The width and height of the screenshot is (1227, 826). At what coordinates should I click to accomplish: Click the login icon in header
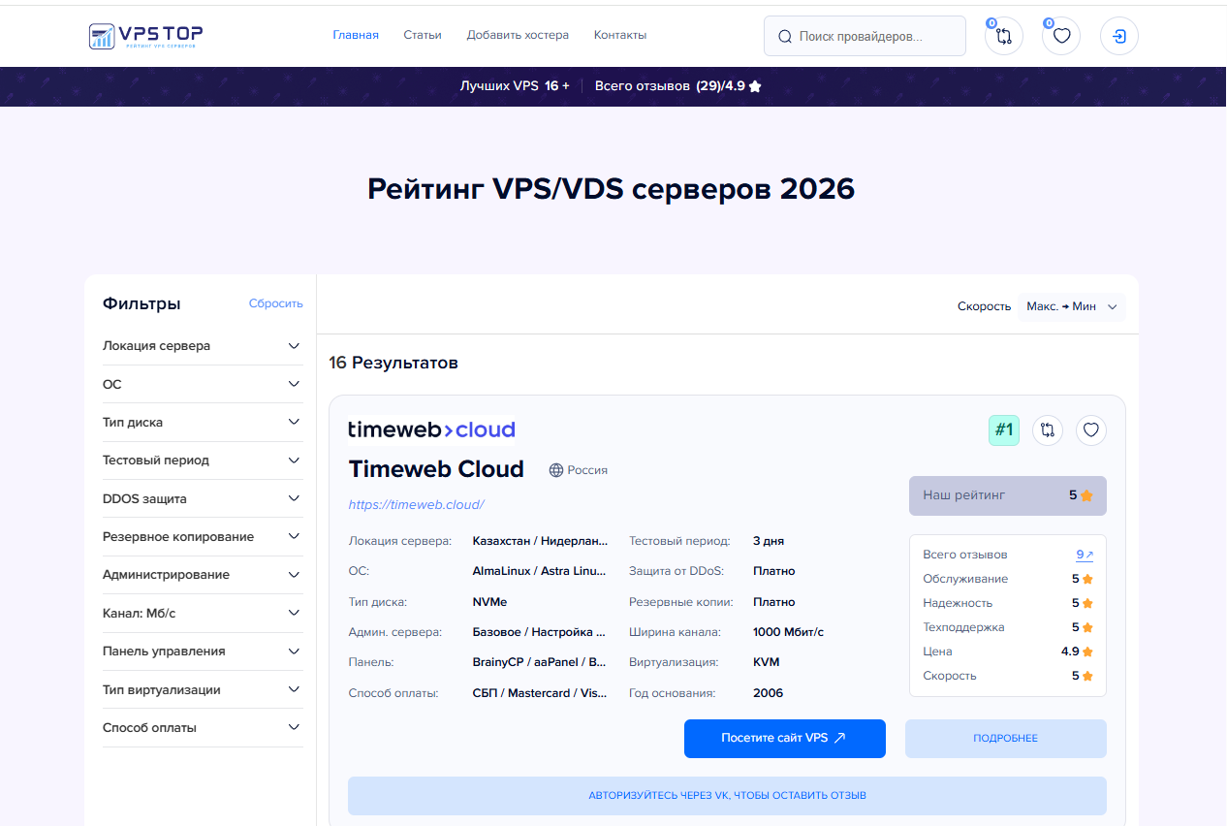1119,36
